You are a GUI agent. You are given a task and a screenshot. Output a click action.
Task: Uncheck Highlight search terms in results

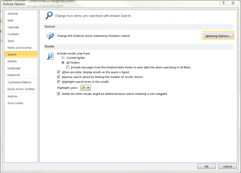pyautogui.click(x=59, y=82)
